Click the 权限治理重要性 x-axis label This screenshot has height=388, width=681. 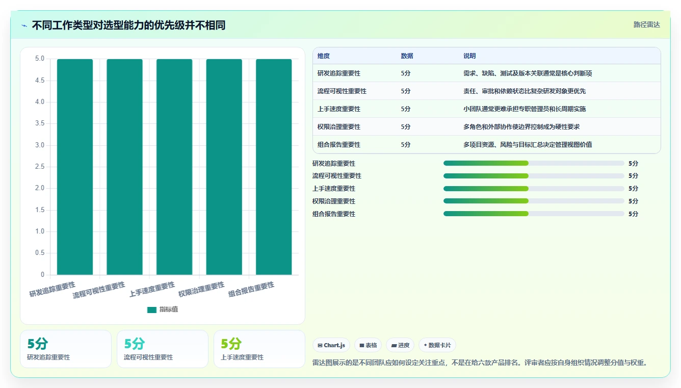(x=201, y=289)
